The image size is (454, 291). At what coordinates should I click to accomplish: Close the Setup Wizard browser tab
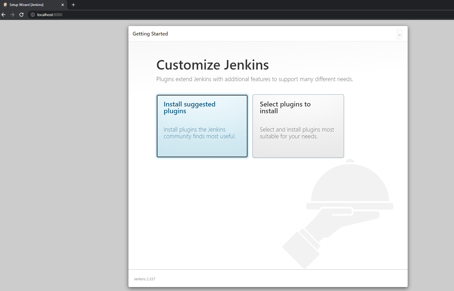point(63,5)
